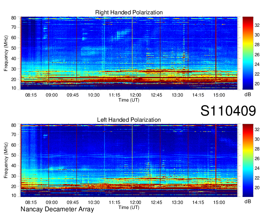Select the 13:30 tick under Right Handed plot
This screenshot has height=214, width=264.
click(x=177, y=95)
